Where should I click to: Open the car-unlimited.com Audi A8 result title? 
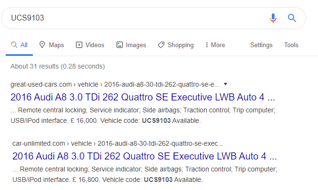[144, 156]
